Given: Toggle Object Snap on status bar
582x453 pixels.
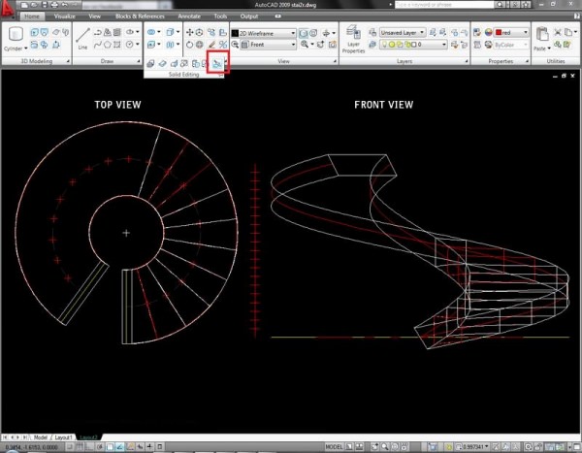Looking at the screenshot, I should coord(110,446).
